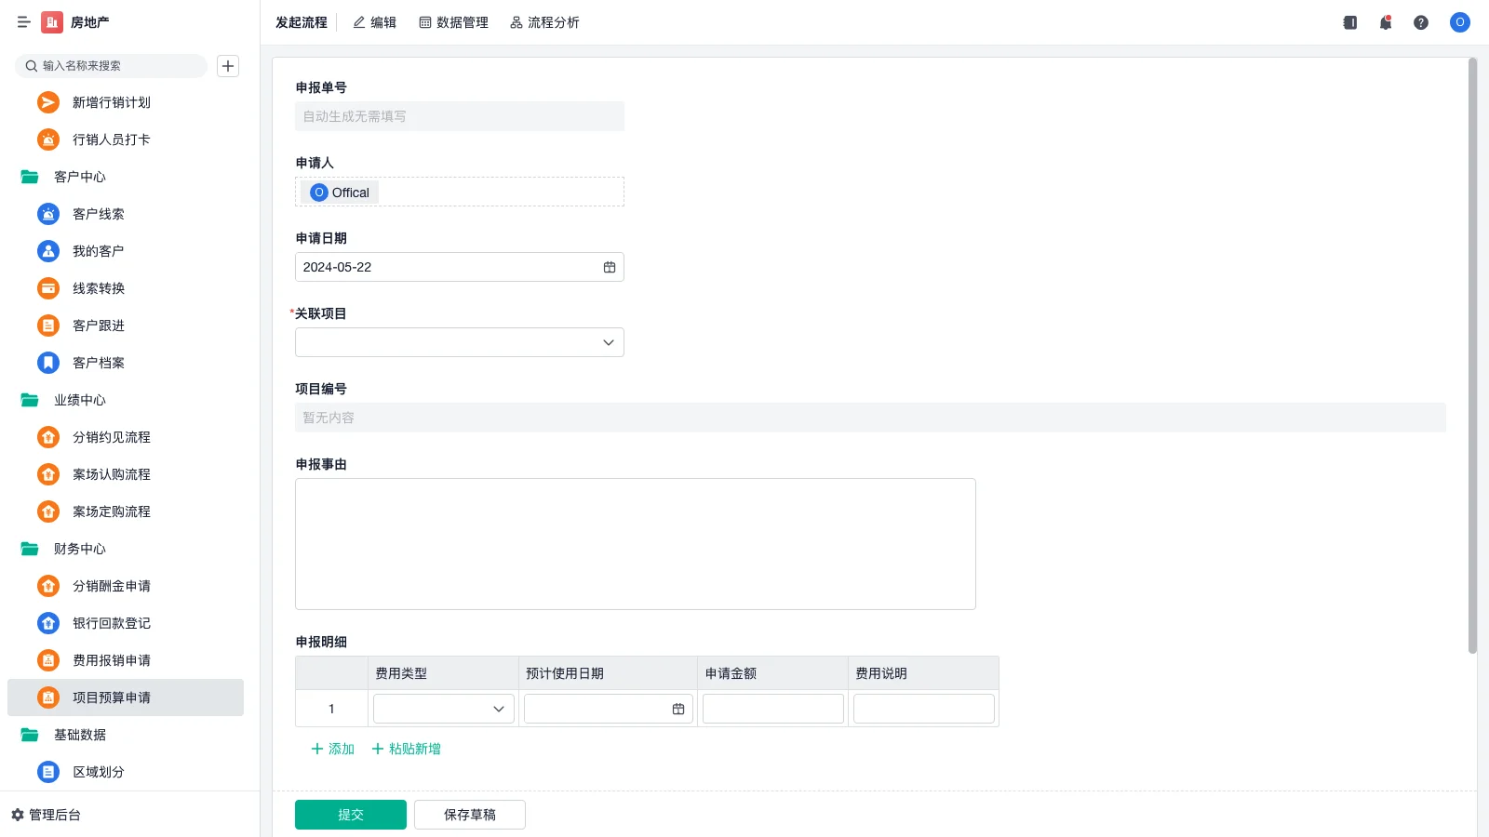Open the 新增行销计划 sidebar icon

(48, 102)
